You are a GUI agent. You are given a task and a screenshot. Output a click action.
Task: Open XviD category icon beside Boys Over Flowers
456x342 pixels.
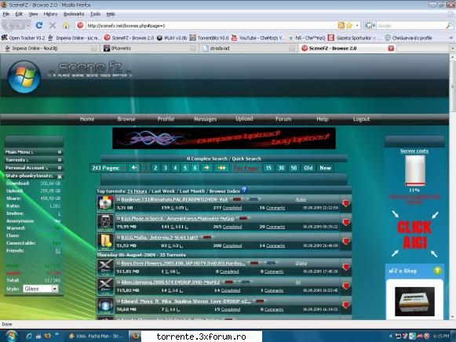tap(105, 267)
